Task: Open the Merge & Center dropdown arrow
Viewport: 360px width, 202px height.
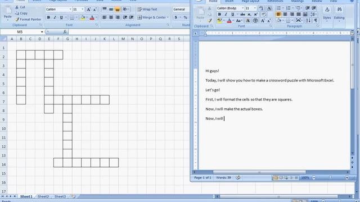Action: click(x=168, y=17)
